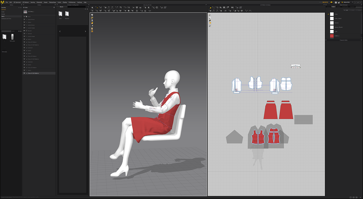The width and height of the screenshot is (363, 199).
Task: Switch to the Fabric tab in Object Browser
Action: coord(333,7)
